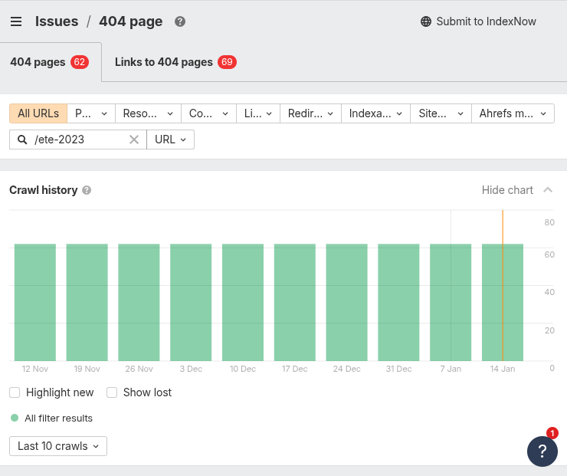Expand the Reso... filter dropdown
Image resolution: width=567 pixels, height=476 pixels.
(x=148, y=113)
